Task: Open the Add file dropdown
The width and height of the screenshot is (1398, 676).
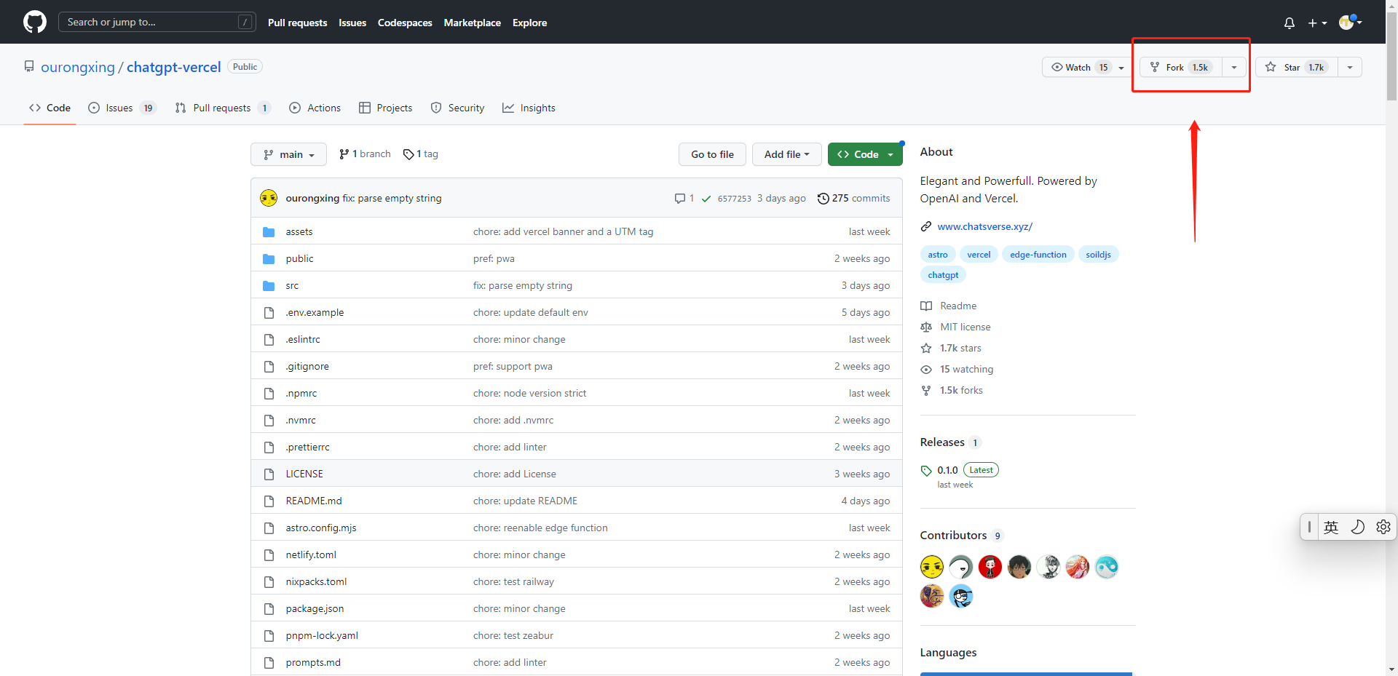Action: (x=786, y=154)
